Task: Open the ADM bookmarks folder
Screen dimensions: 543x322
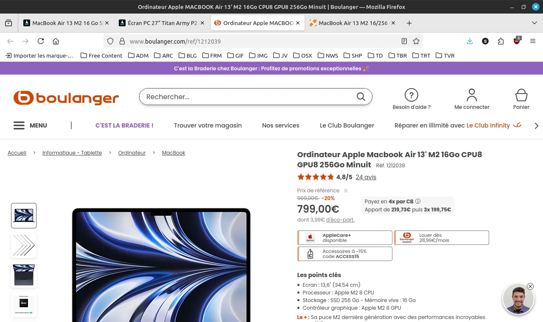Action: tap(138, 56)
